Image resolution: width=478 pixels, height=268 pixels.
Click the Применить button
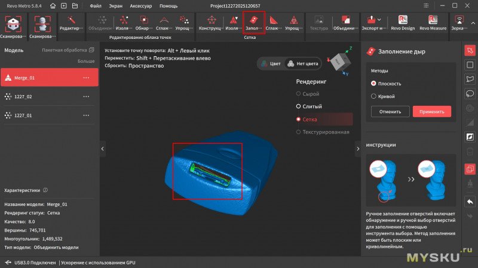(x=431, y=111)
